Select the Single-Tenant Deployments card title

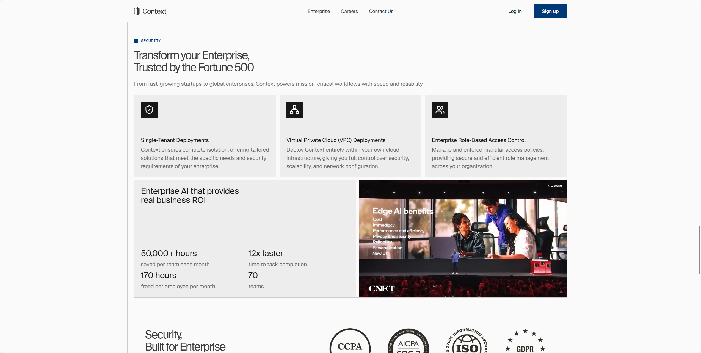point(175,140)
